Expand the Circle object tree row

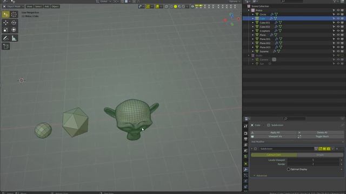tap(253, 15)
